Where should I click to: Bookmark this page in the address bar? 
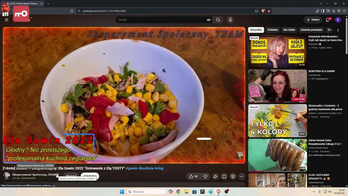pos(72,11)
